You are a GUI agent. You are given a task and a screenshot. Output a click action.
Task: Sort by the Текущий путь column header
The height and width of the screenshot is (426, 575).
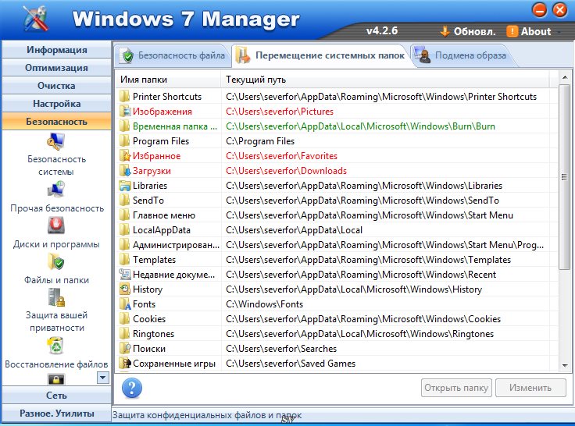385,80
